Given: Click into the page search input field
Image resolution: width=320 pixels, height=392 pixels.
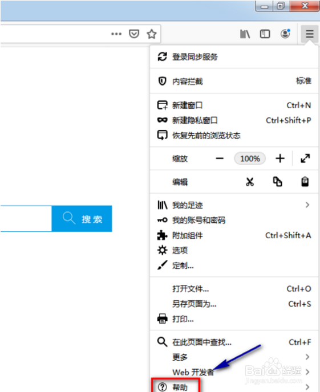Looking at the screenshot, I should point(26,219).
